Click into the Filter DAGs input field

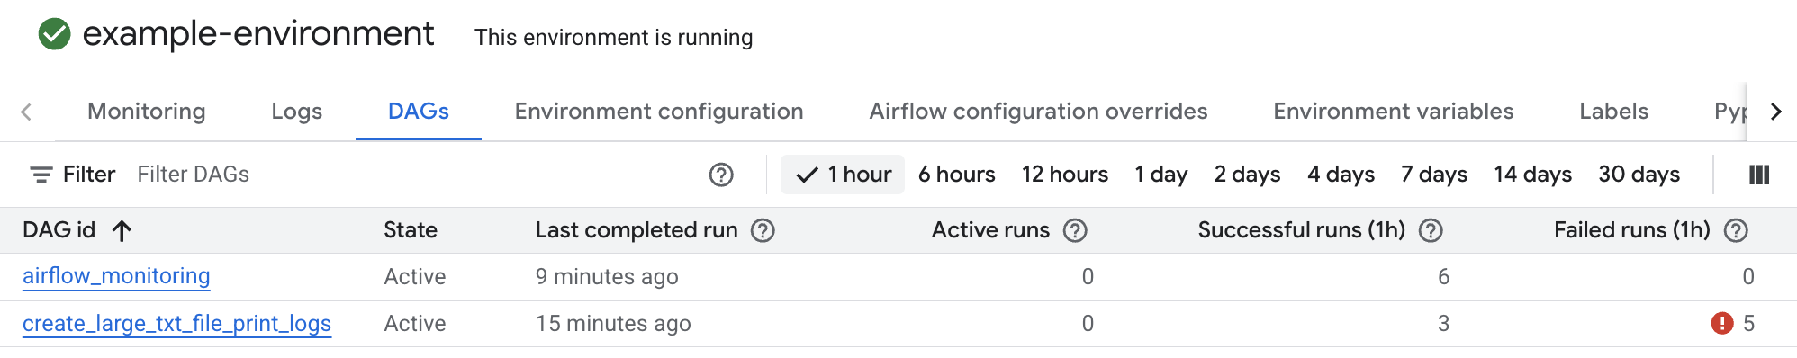pos(414,175)
